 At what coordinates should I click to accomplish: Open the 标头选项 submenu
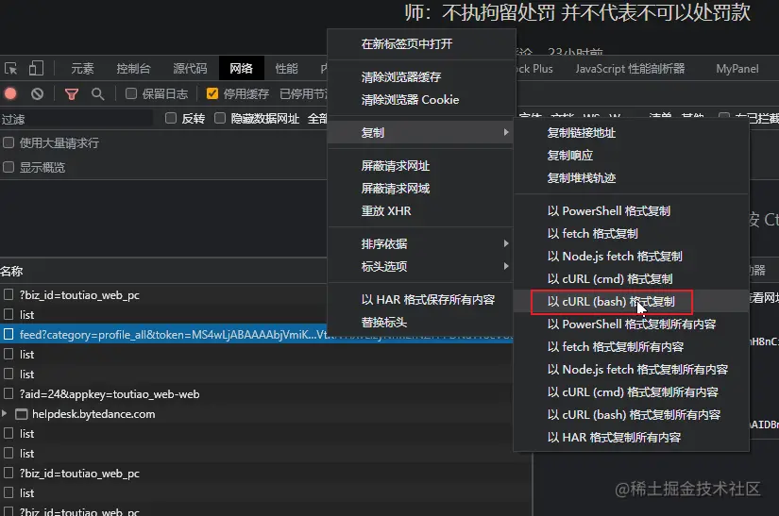click(x=420, y=266)
